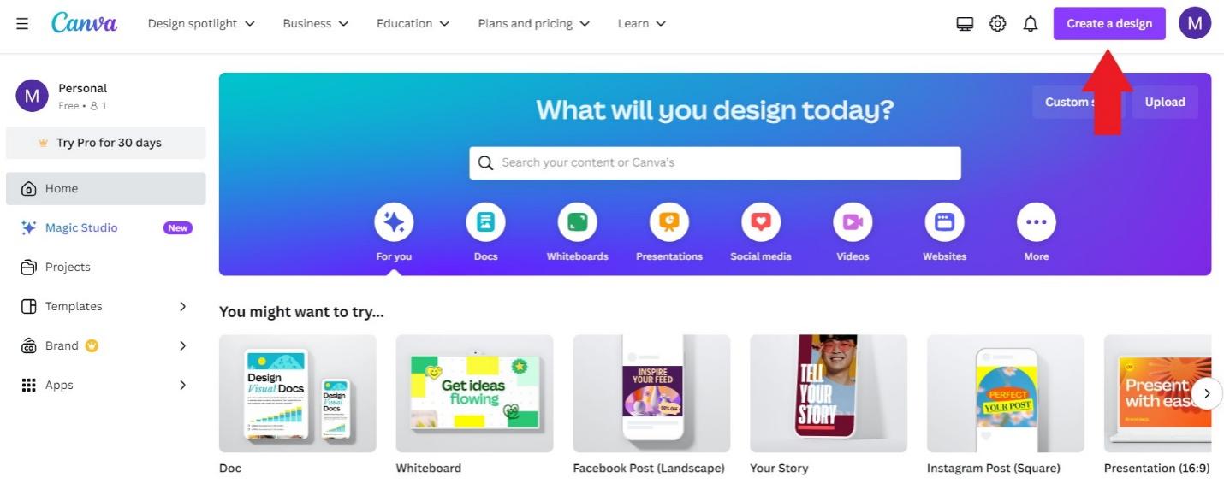This screenshot has height=501, width=1224.
Task: Expand the Apps sidebar submenu arrow
Action: tap(182, 385)
